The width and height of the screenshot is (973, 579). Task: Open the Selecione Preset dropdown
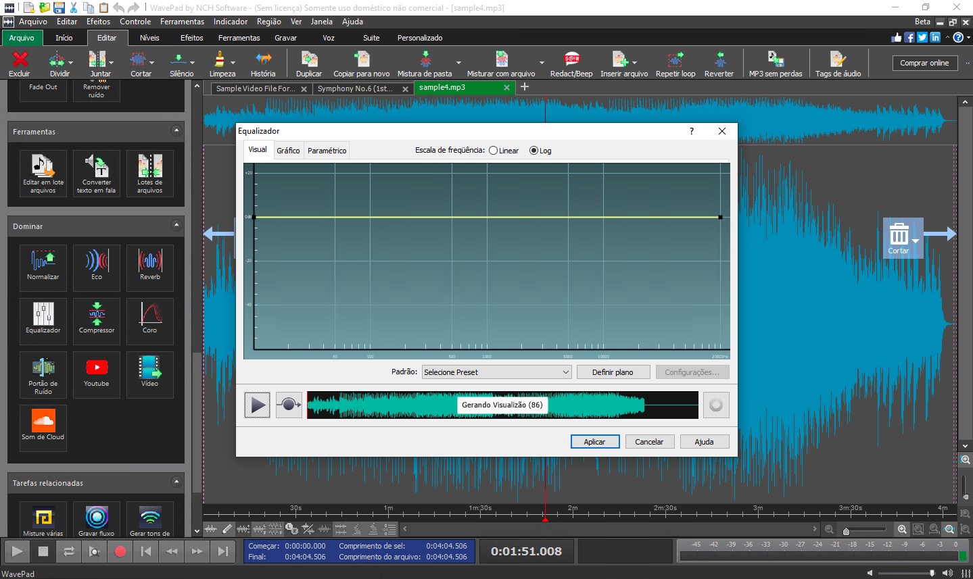(496, 372)
